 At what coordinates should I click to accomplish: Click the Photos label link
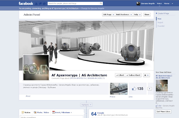112,97
